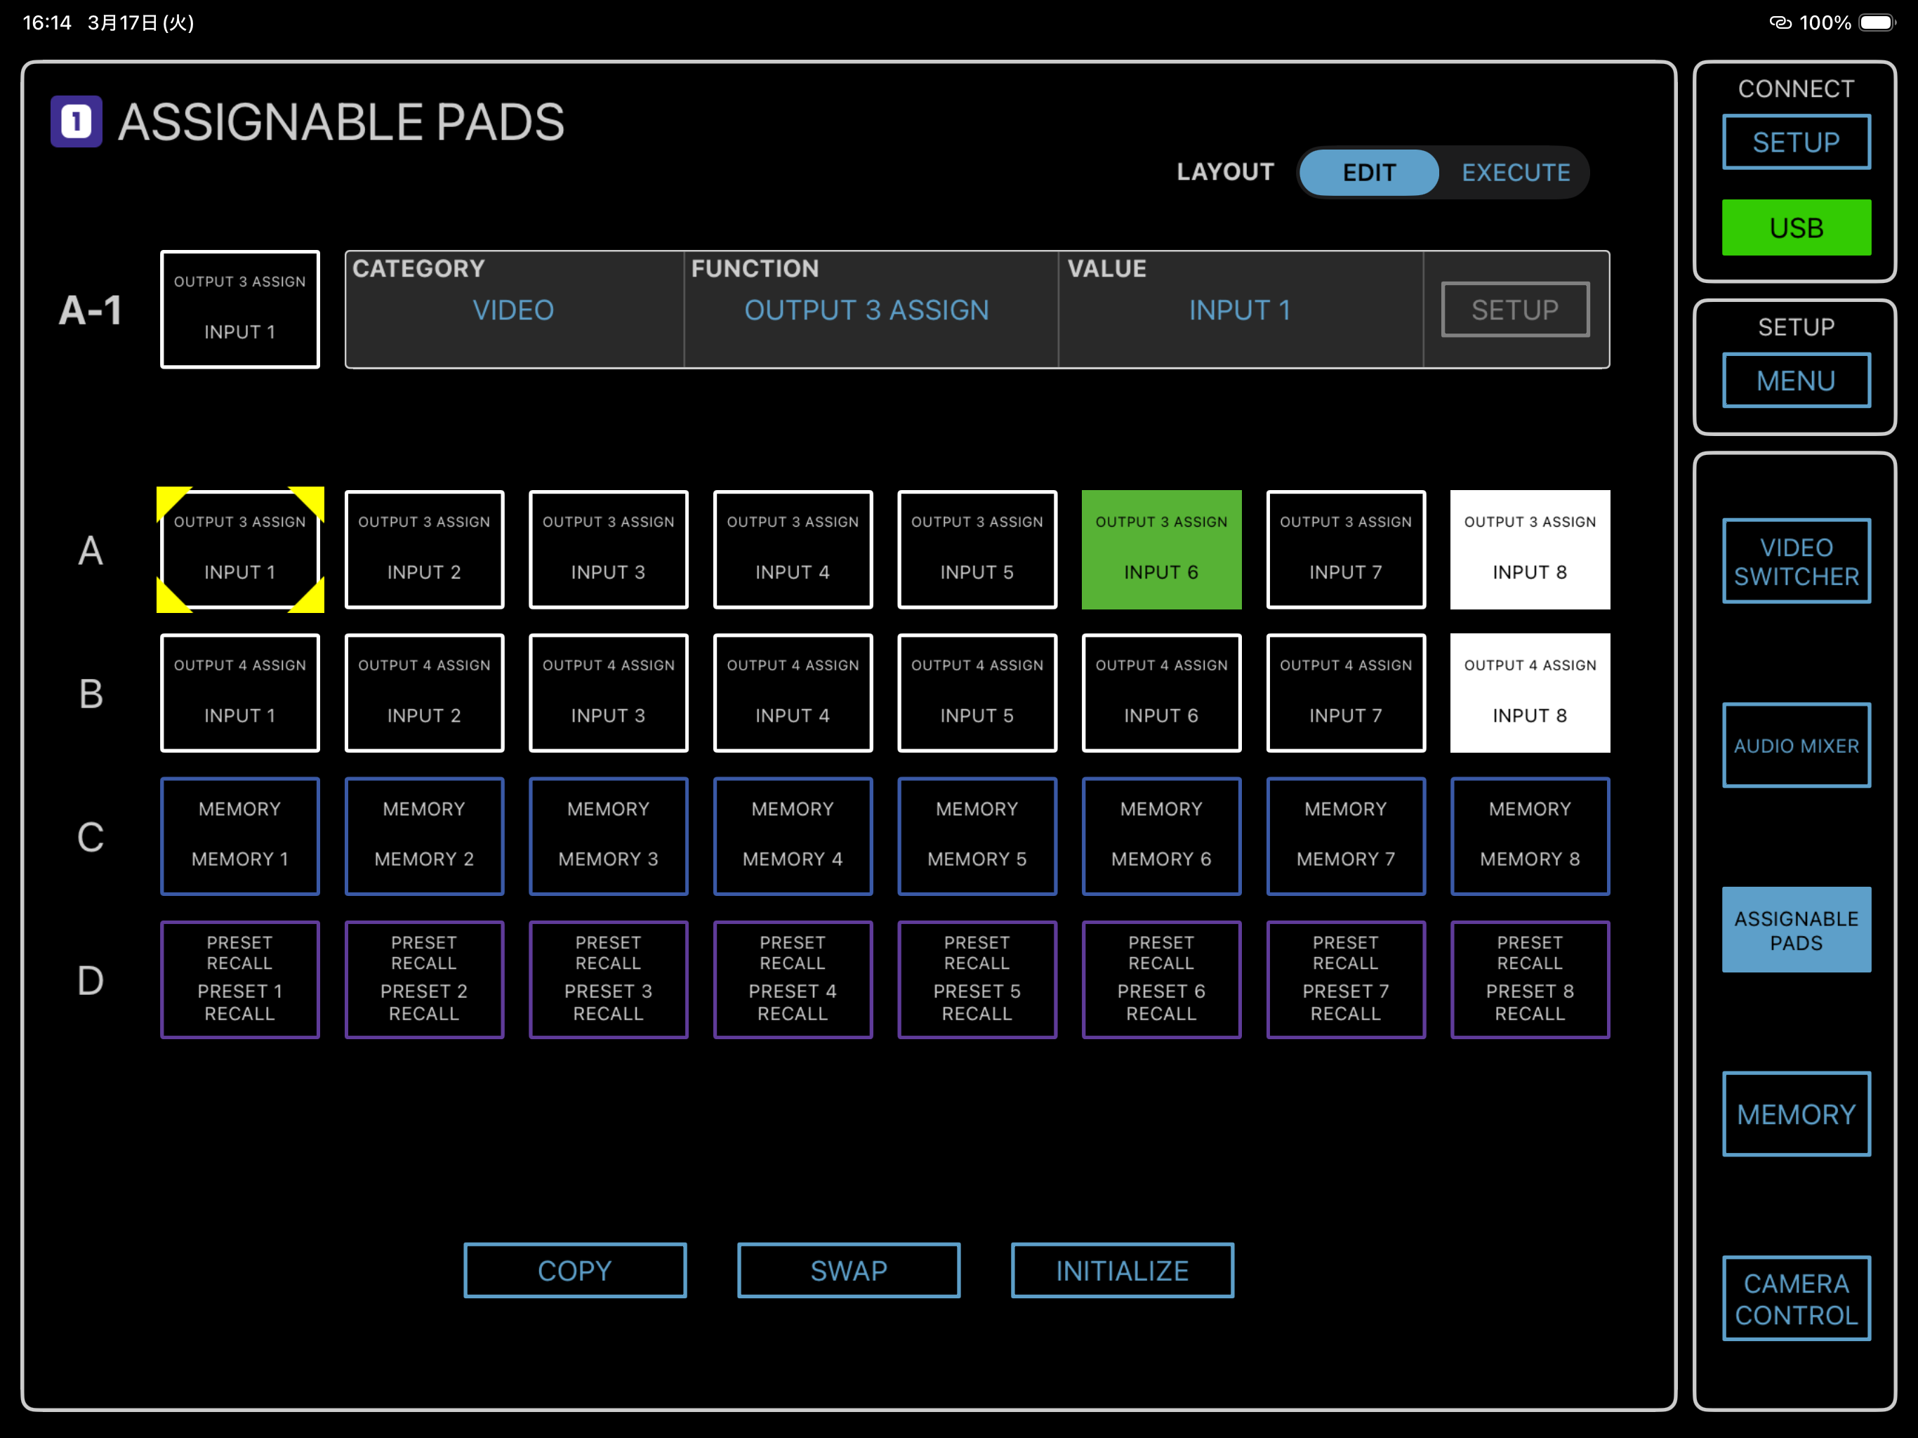
Task: Select the MEMORY 7 pad
Action: coord(1346,837)
